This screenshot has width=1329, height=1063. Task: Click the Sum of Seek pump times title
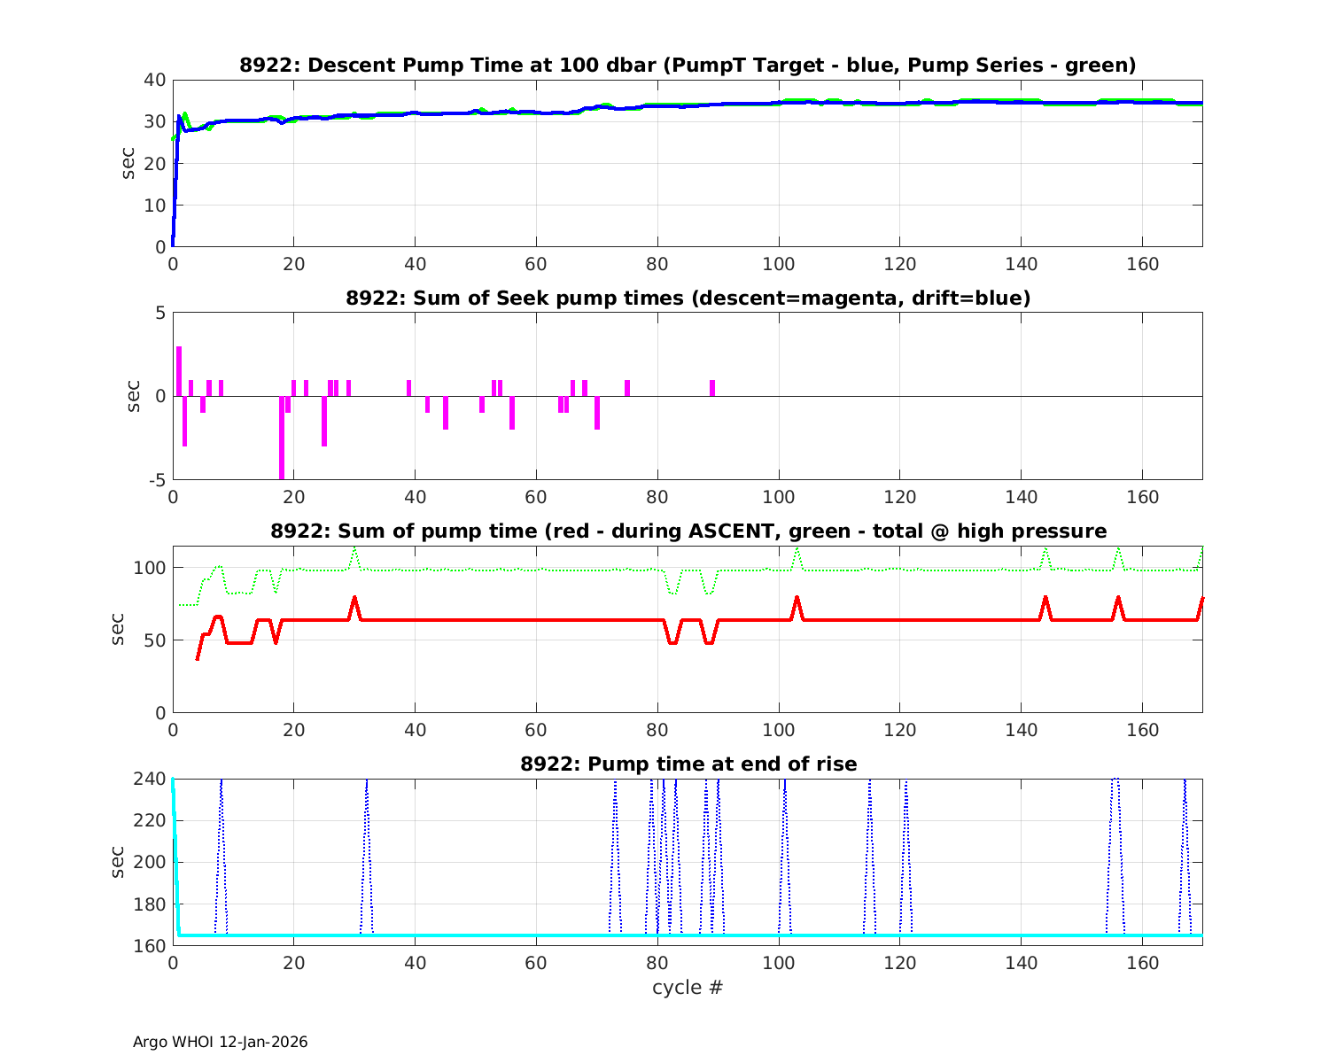(x=688, y=299)
